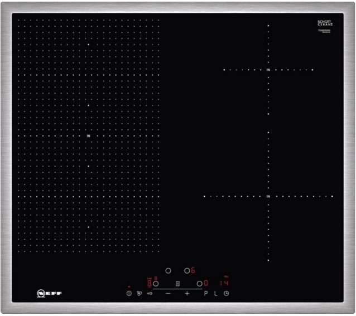This screenshot has width=356, height=316.
Task: Activate the key-shaped child lock icon
Action: pos(150,293)
